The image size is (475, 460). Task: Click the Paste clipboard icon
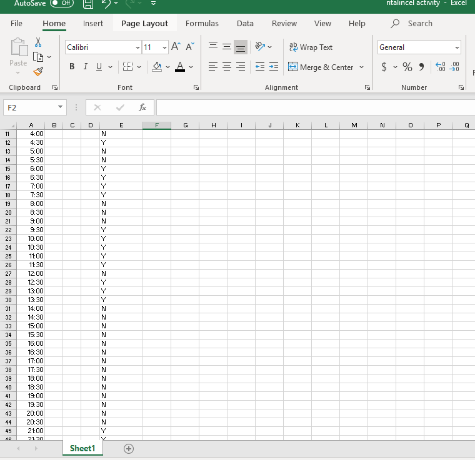(x=19, y=47)
